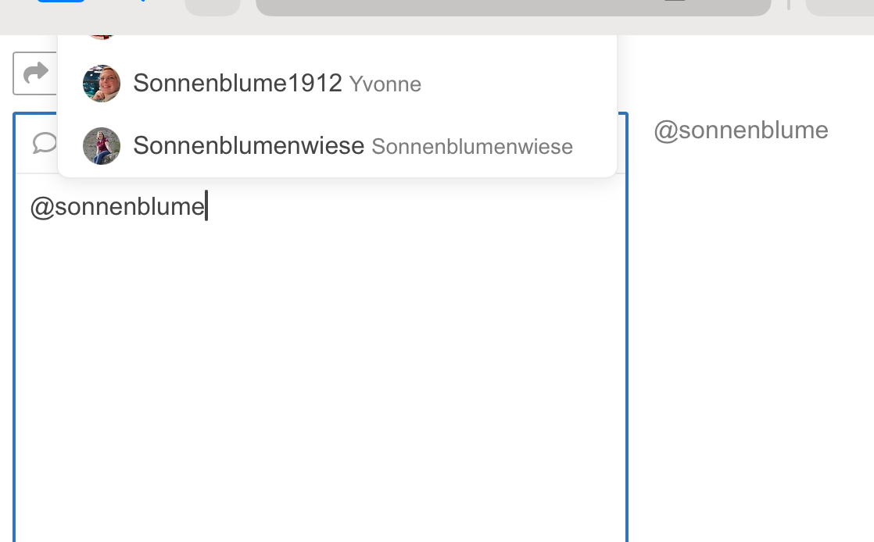Click the Sonnenblume1912 profile avatar
Viewport: 874px width, 542px height.
click(x=102, y=84)
